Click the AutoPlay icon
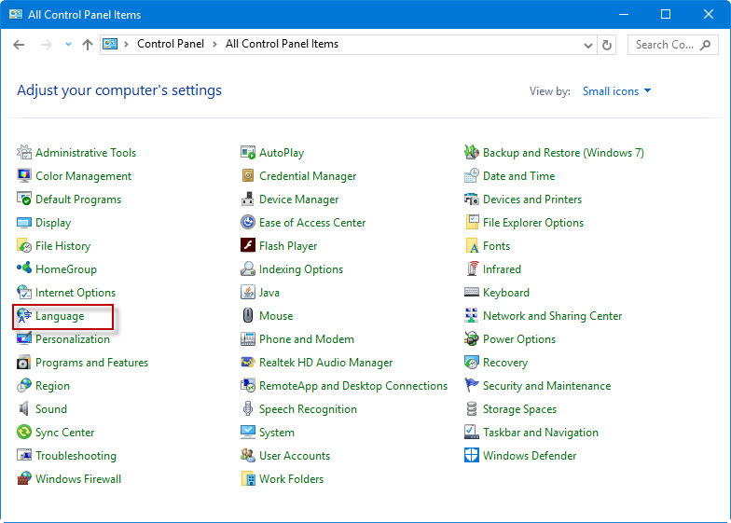The image size is (731, 523). [x=248, y=153]
